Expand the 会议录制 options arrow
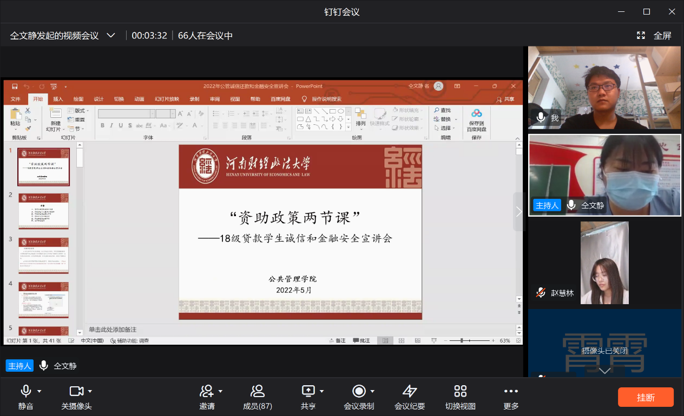The height and width of the screenshot is (416, 684). [x=372, y=391]
